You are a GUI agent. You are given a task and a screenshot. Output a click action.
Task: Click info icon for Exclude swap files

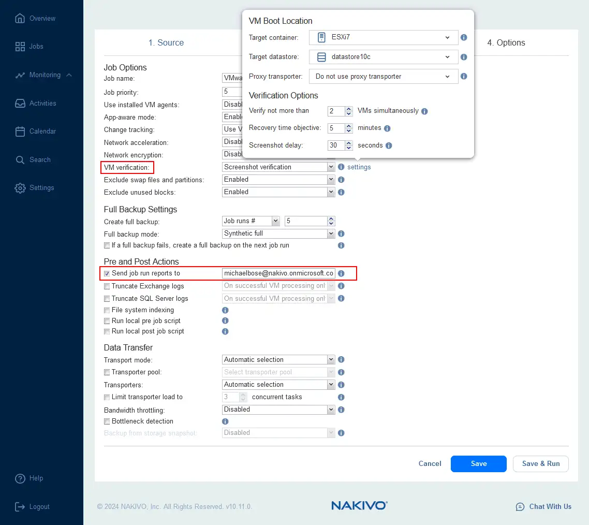[341, 180]
